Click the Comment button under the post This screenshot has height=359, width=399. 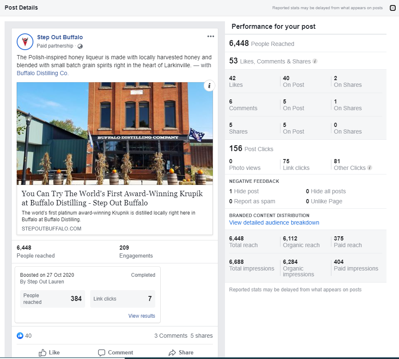[x=116, y=352]
